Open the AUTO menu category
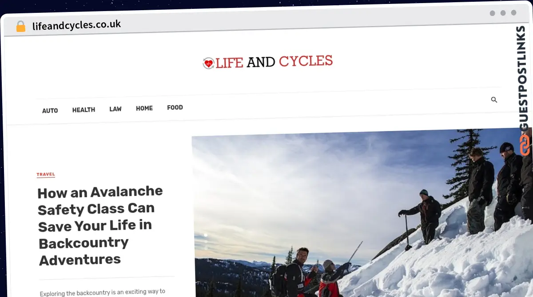Screen dimensions: 533x297 point(50,110)
